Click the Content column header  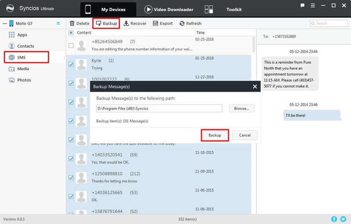[84, 32]
